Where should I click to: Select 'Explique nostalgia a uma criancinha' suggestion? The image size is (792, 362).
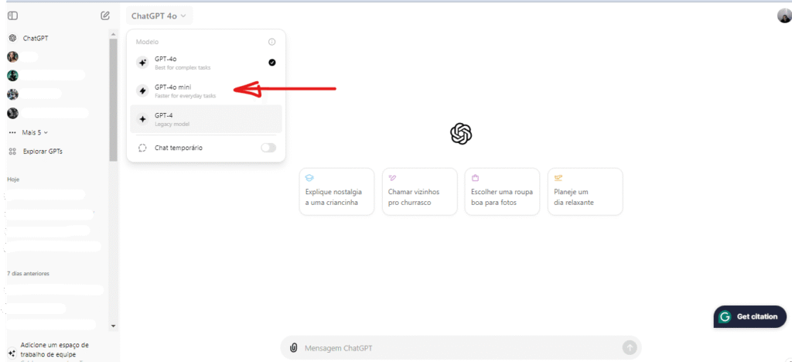click(336, 191)
